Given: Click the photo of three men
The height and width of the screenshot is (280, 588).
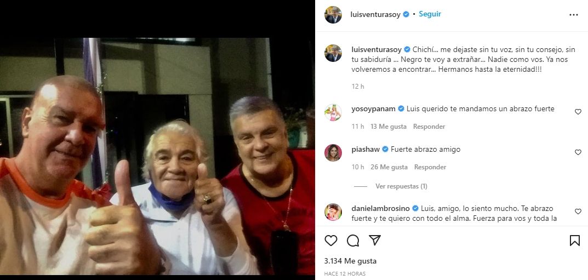Looking at the screenshot, I should [x=157, y=156].
